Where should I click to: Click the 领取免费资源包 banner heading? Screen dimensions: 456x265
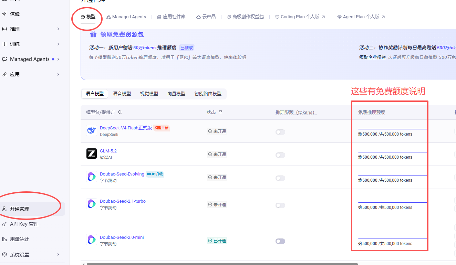coord(122,34)
